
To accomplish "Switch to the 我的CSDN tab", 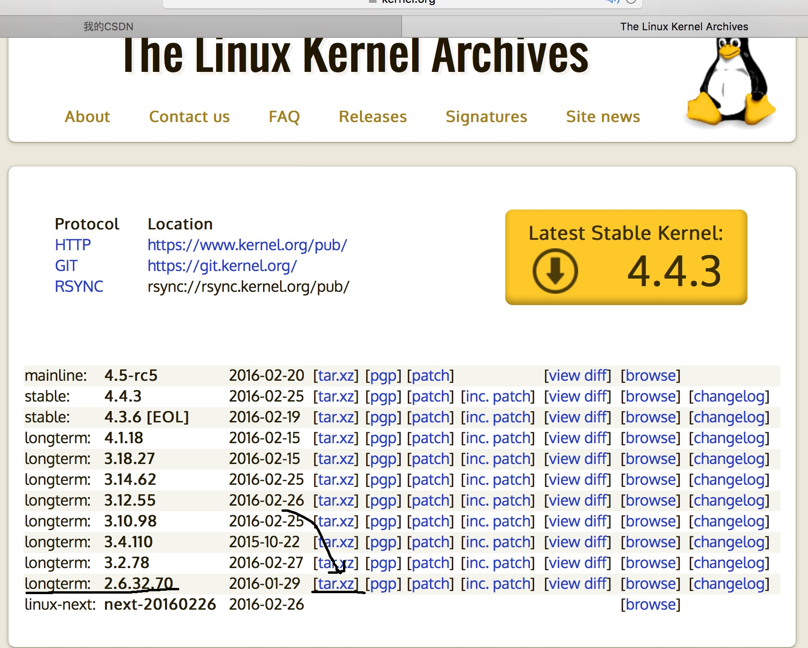I will pyautogui.click(x=108, y=26).
